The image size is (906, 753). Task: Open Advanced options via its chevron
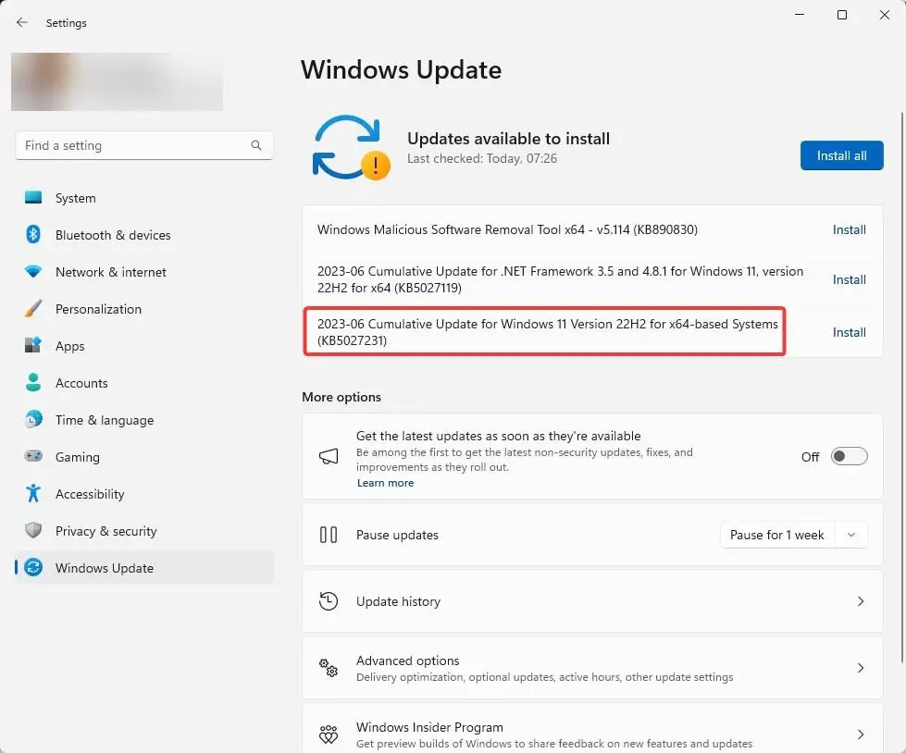pyautogui.click(x=861, y=668)
